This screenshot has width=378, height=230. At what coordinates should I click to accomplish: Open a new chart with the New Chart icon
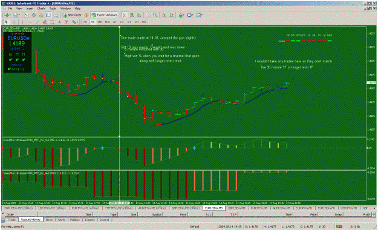coord(6,15)
